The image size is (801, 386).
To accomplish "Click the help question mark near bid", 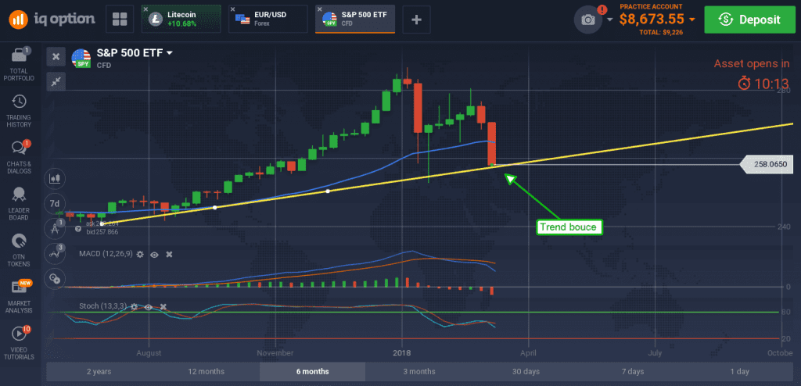I will (x=78, y=229).
